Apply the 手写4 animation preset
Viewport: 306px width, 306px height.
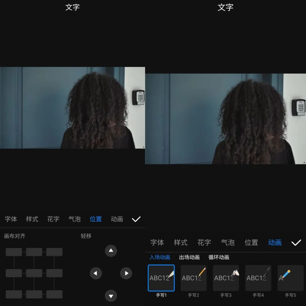tap(258, 278)
